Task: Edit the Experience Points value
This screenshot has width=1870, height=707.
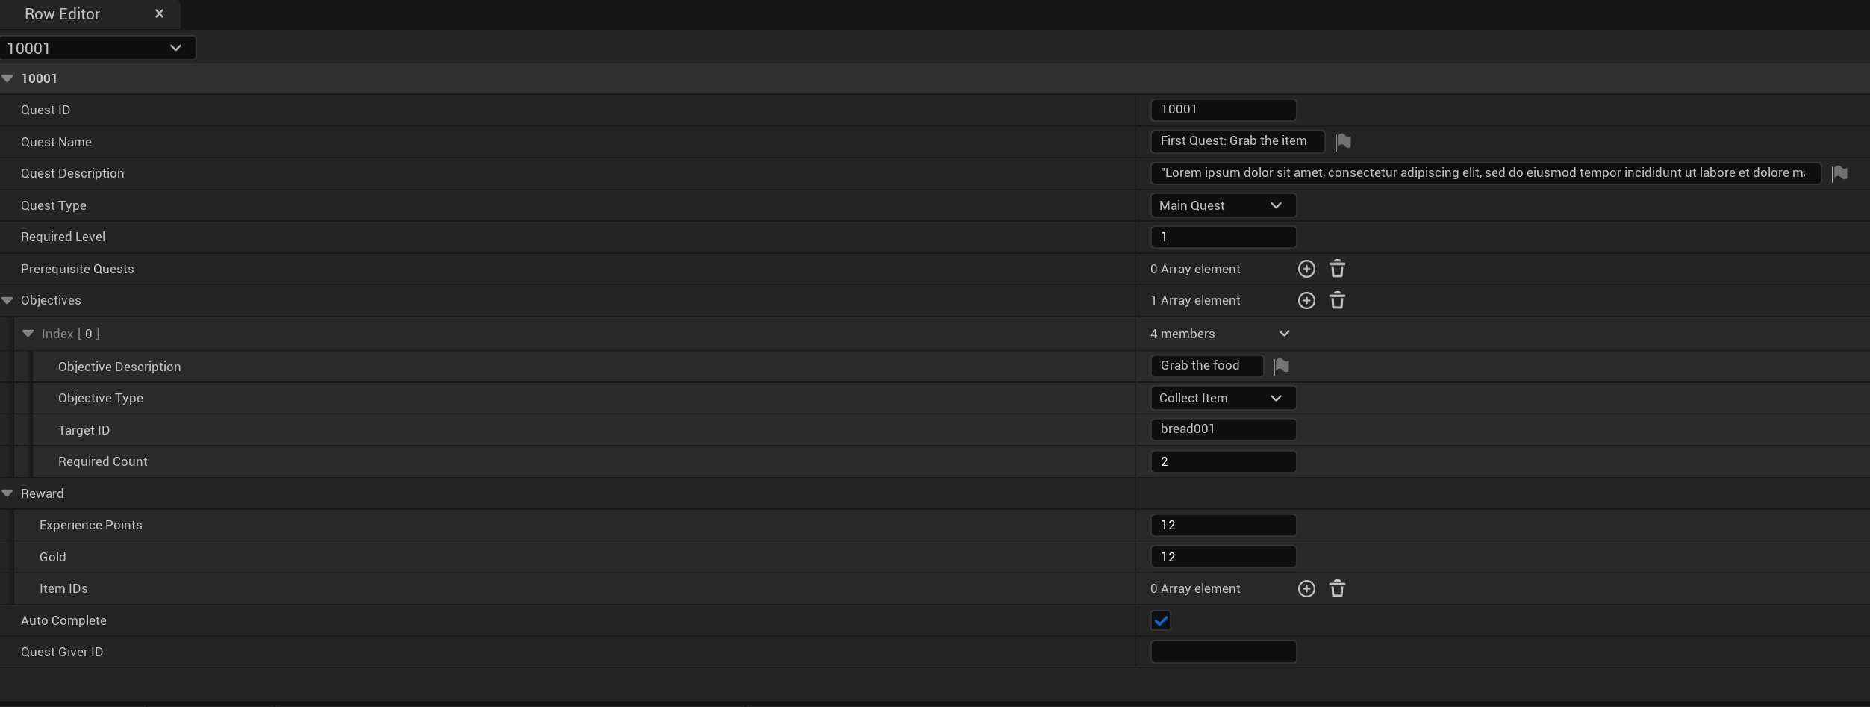Action: pyautogui.click(x=1223, y=525)
